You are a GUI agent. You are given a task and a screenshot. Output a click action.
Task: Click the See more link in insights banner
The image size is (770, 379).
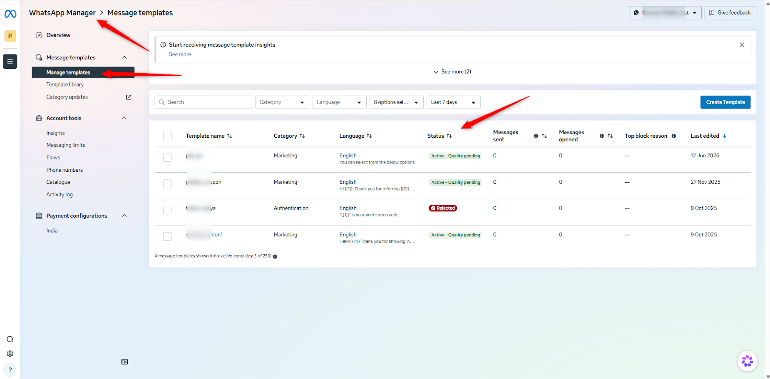click(x=180, y=54)
